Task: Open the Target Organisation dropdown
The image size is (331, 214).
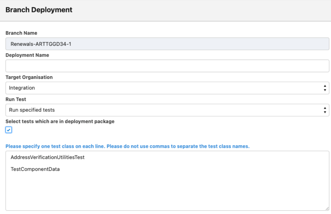Action: [x=167, y=88]
